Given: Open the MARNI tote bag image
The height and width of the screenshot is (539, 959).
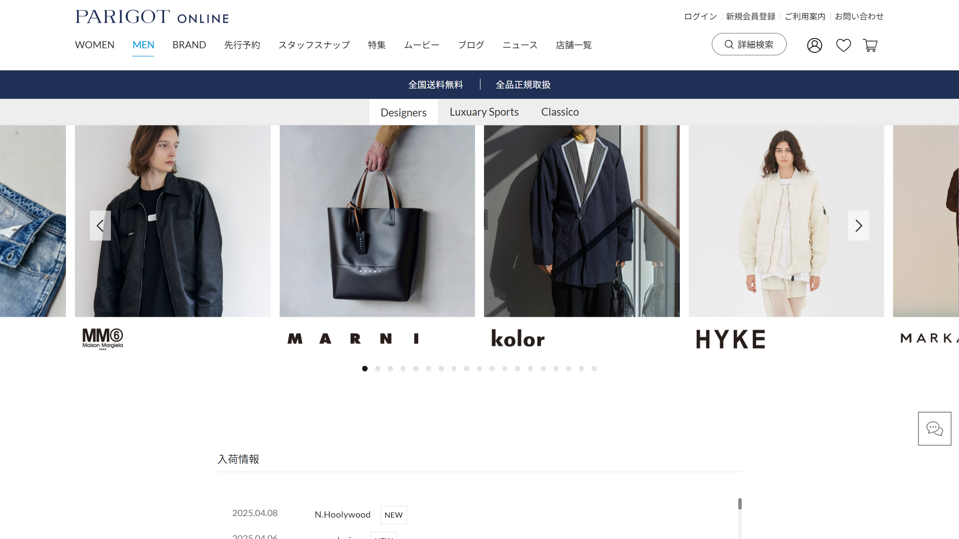Looking at the screenshot, I should (377, 221).
